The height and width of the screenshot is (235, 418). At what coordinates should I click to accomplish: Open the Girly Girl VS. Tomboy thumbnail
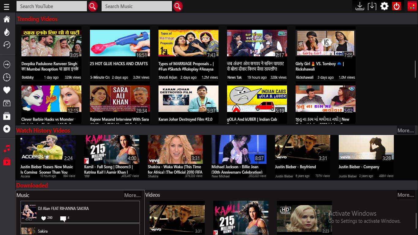[326, 43]
